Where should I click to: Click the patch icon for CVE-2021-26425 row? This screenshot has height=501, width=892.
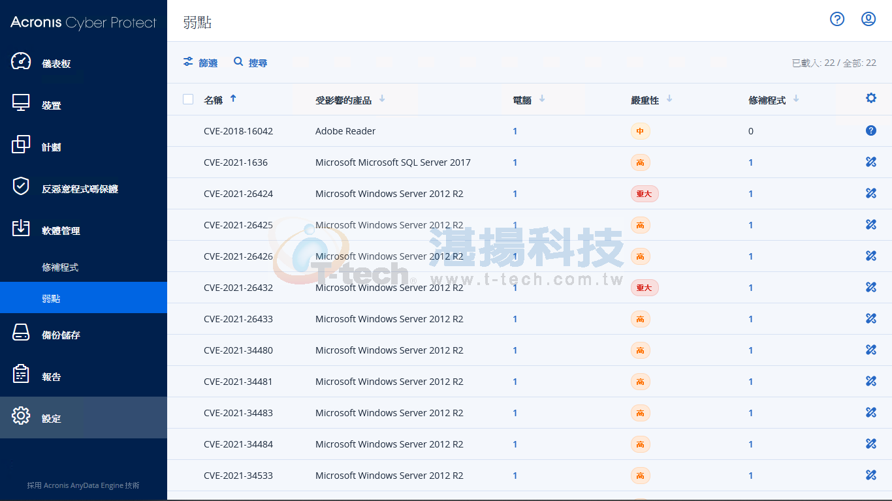point(871,225)
